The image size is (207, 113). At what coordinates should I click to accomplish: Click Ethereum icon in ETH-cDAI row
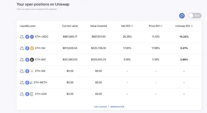pos(27,94)
